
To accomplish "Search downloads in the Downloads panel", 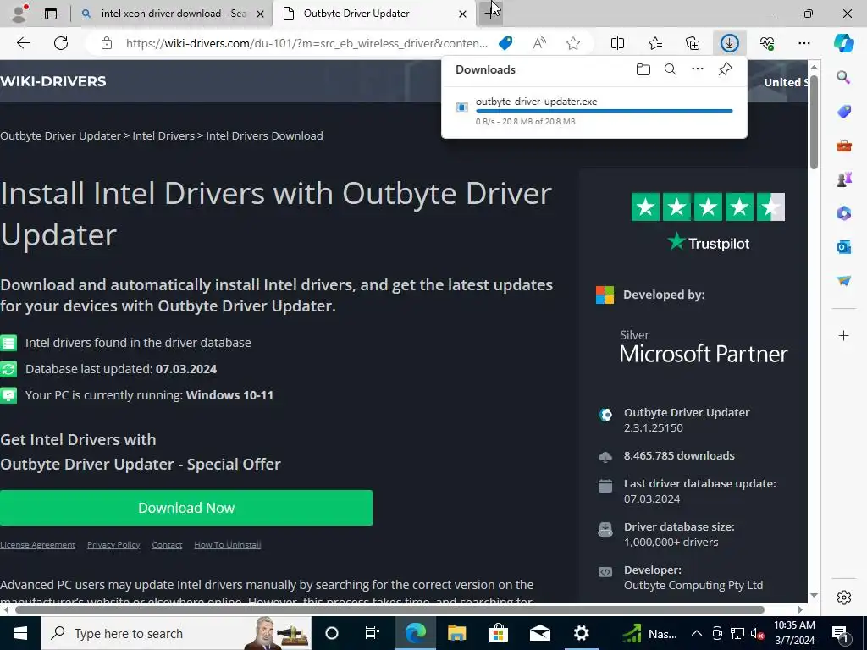I will [x=671, y=69].
